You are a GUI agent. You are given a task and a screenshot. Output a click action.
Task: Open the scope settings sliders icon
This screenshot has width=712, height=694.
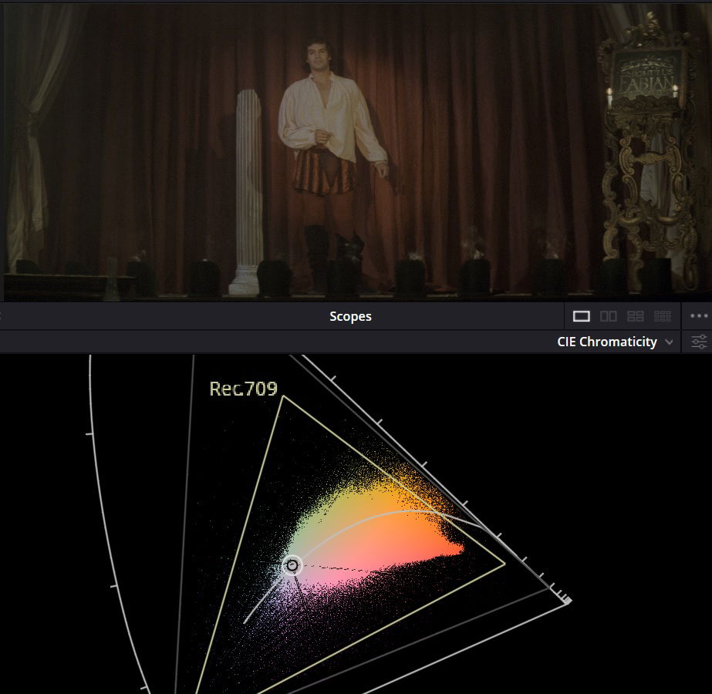click(700, 342)
